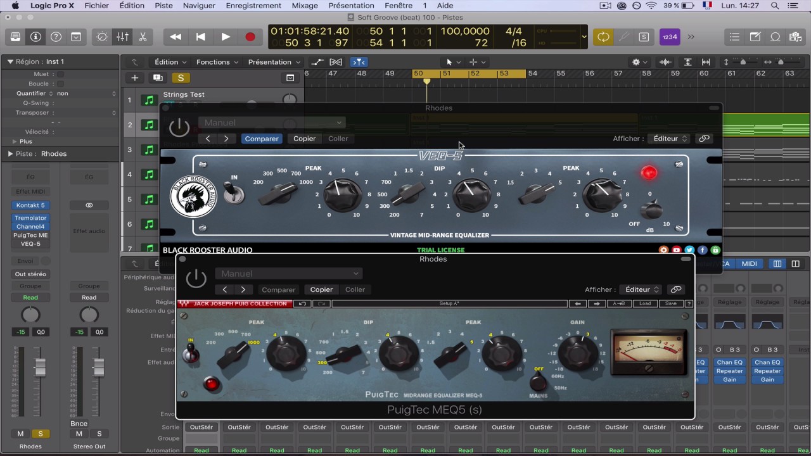Viewport: 811px width, 456px height.
Task: Toggle the count-in 1234 button
Action: pyautogui.click(x=670, y=37)
